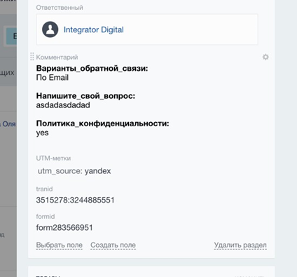Click the Создать поле link

[113, 245]
